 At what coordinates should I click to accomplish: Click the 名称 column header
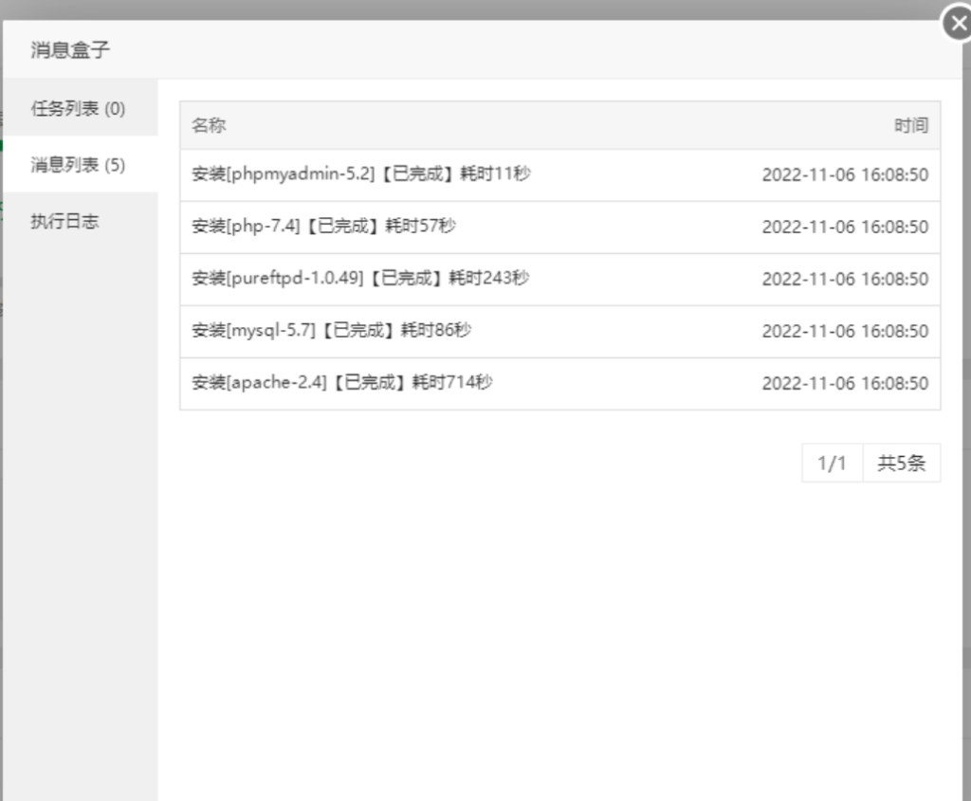pos(209,125)
